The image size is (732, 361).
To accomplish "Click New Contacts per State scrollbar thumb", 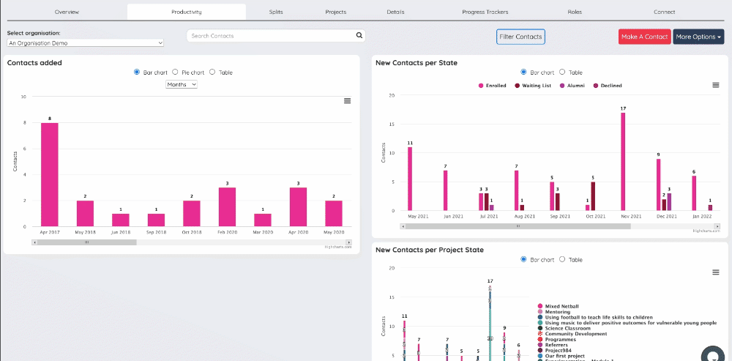I will [x=518, y=226].
